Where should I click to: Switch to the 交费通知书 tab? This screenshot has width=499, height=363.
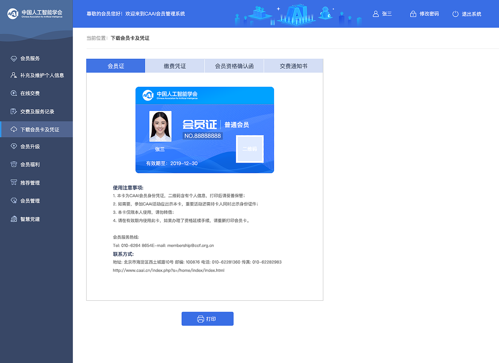click(x=294, y=65)
